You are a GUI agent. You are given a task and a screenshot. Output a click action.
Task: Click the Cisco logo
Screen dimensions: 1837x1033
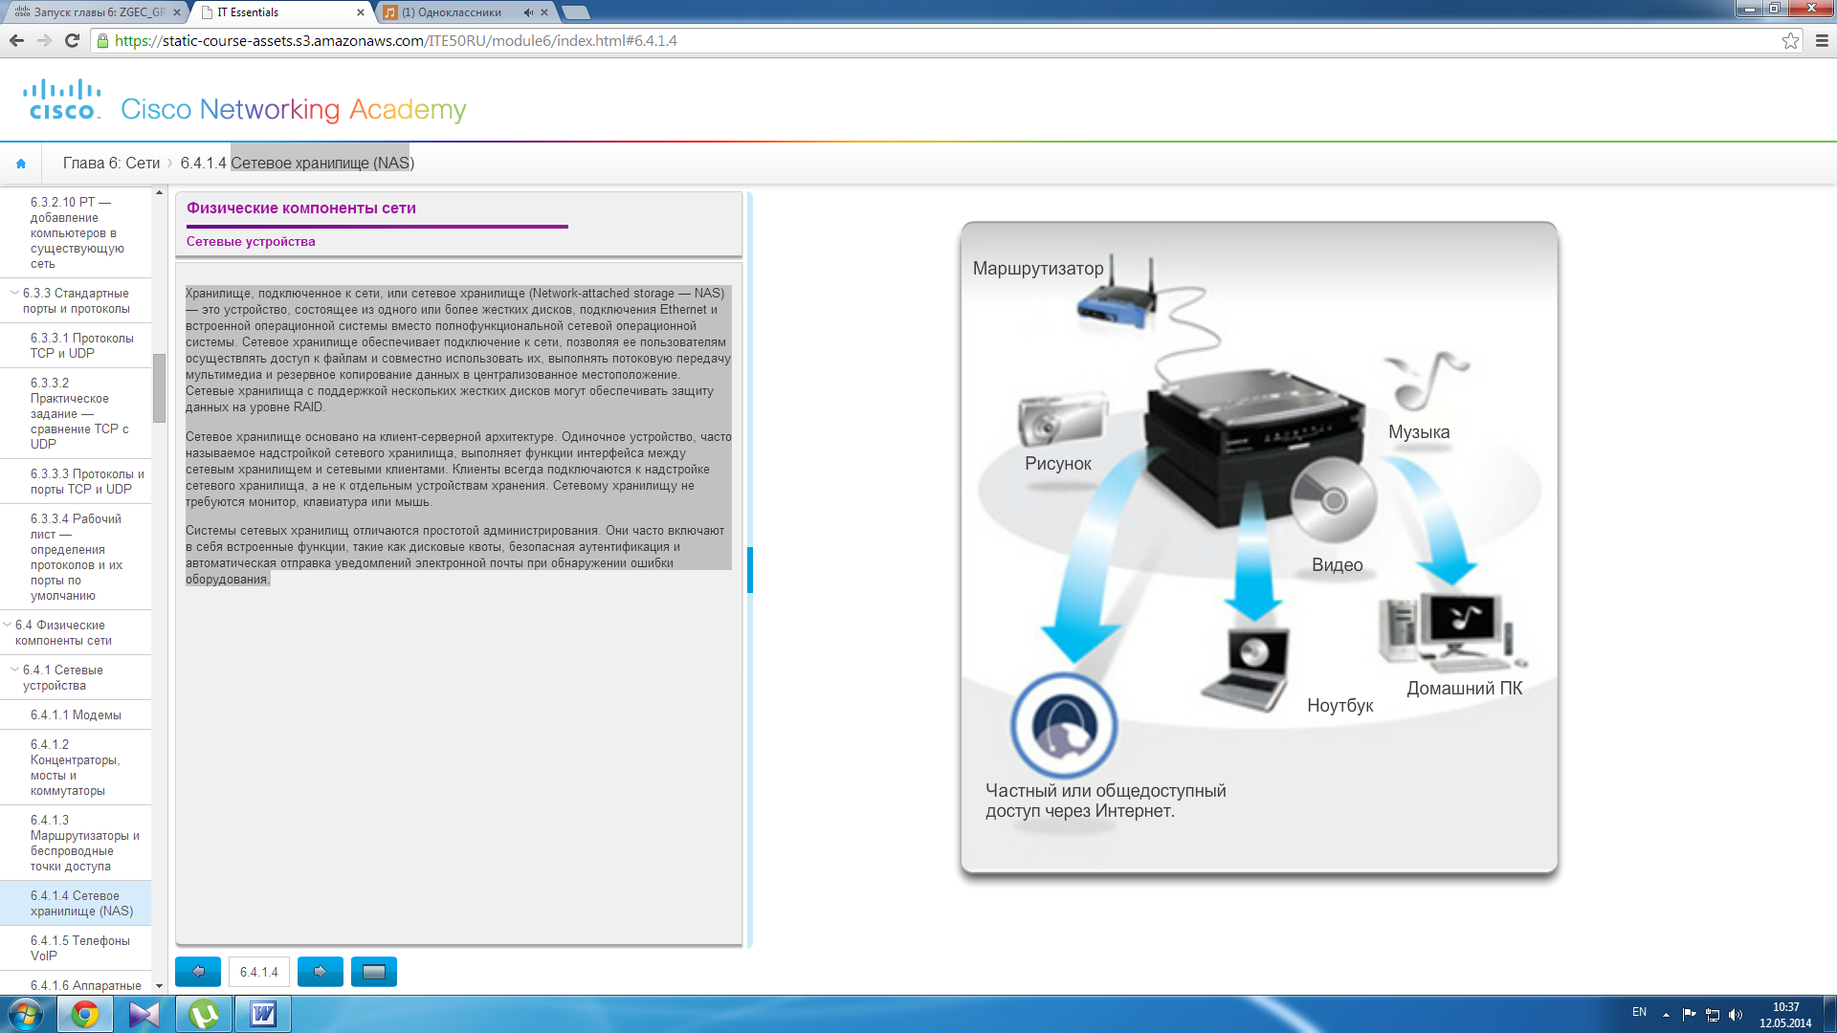(x=62, y=99)
